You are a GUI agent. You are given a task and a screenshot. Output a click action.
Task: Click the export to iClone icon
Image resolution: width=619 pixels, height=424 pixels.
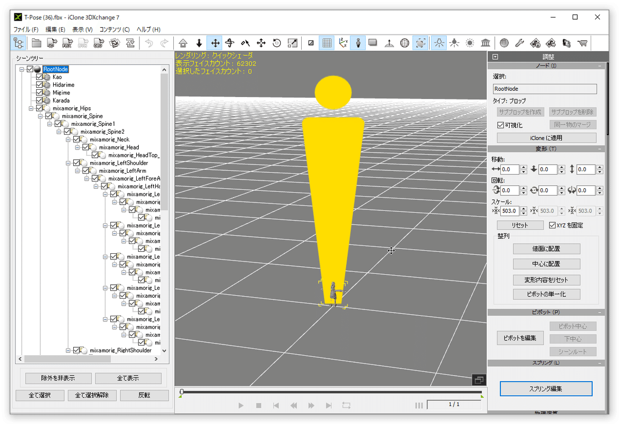pos(52,43)
